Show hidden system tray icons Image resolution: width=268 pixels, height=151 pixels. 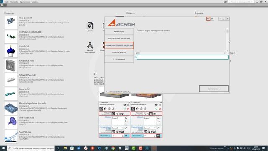(228, 148)
